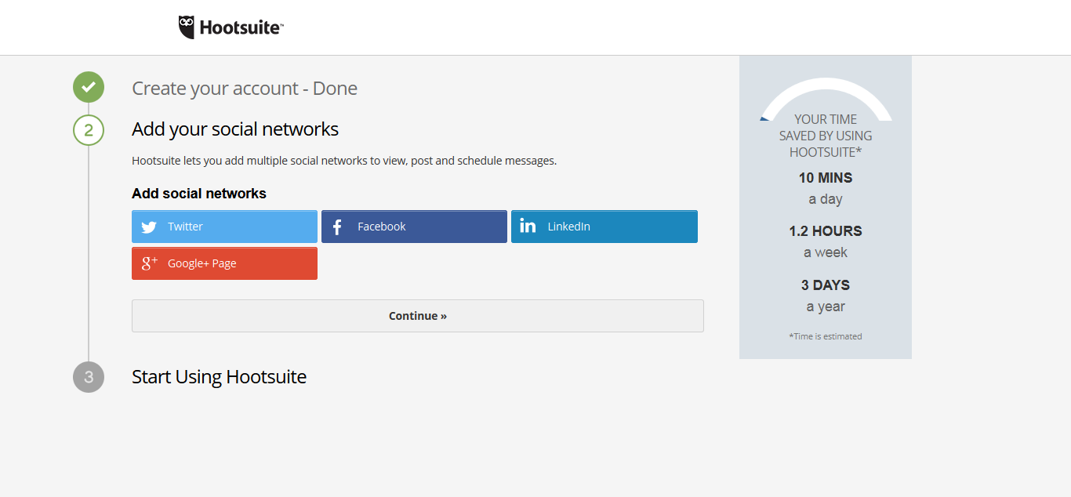The image size is (1071, 497).
Task: Click the Hootsuite wordmark in the header
Action: coord(240,28)
